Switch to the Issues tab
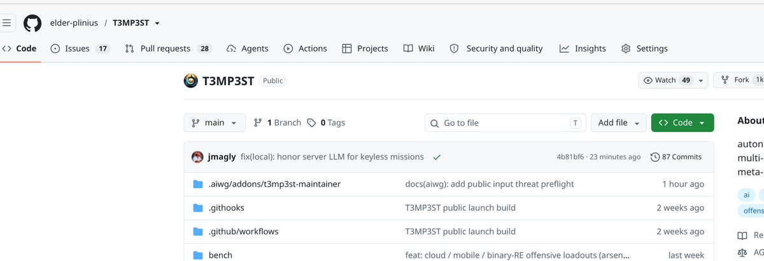Image resolution: width=764 pixels, height=261 pixels. pyautogui.click(x=80, y=48)
